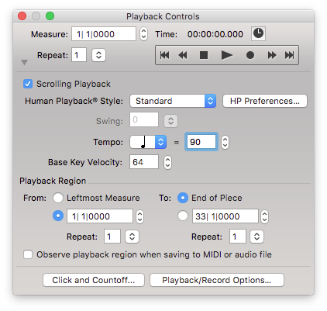
Task: Click the Tempo value field showing 90
Action: [201, 142]
